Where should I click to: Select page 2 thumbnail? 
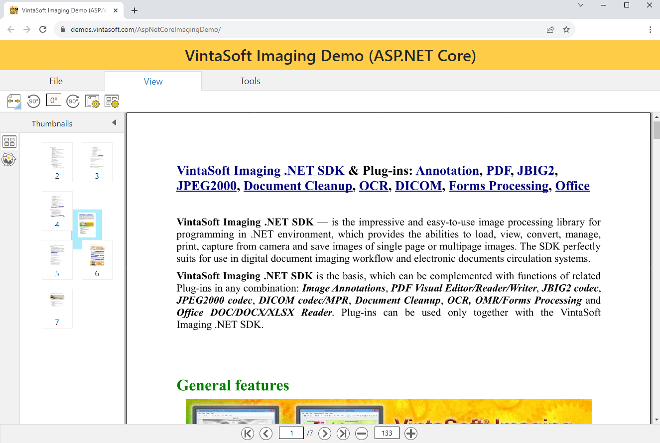(x=57, y=162)
